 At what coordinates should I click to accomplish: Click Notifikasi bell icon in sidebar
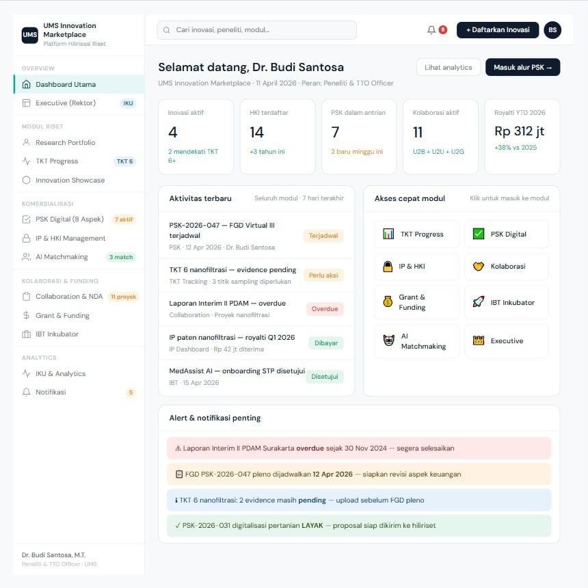pos(26,392)
